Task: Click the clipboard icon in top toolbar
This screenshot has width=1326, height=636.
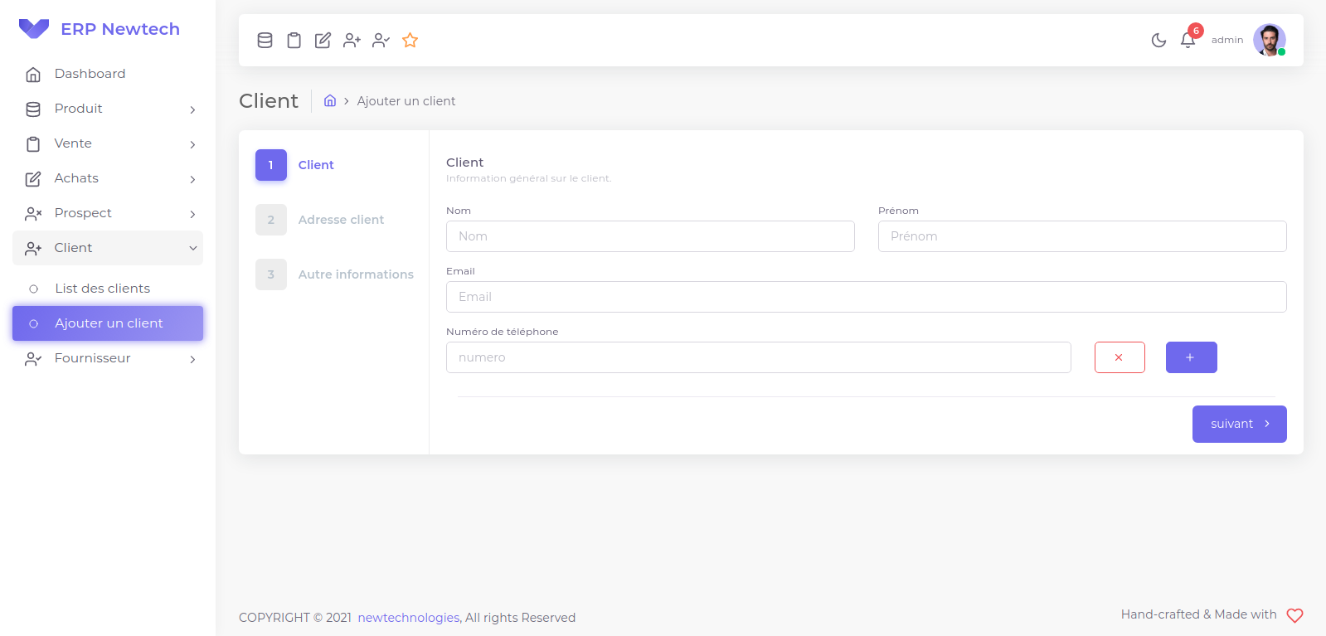Action: pyautogui.click(x=294, y=40)
